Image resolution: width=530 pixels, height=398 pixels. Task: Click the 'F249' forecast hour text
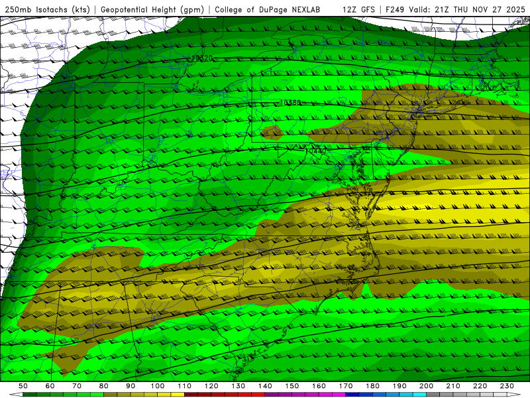click(395, 9)
